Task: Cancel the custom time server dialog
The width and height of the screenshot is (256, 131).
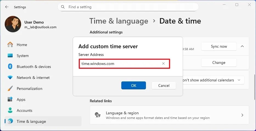Action: [164, 86]
